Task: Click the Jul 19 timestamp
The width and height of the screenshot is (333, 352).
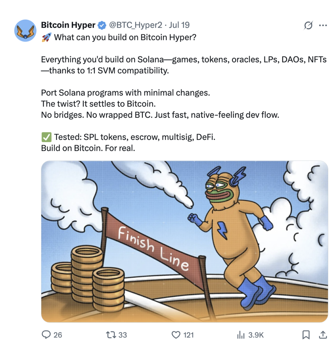Action: 179,25
